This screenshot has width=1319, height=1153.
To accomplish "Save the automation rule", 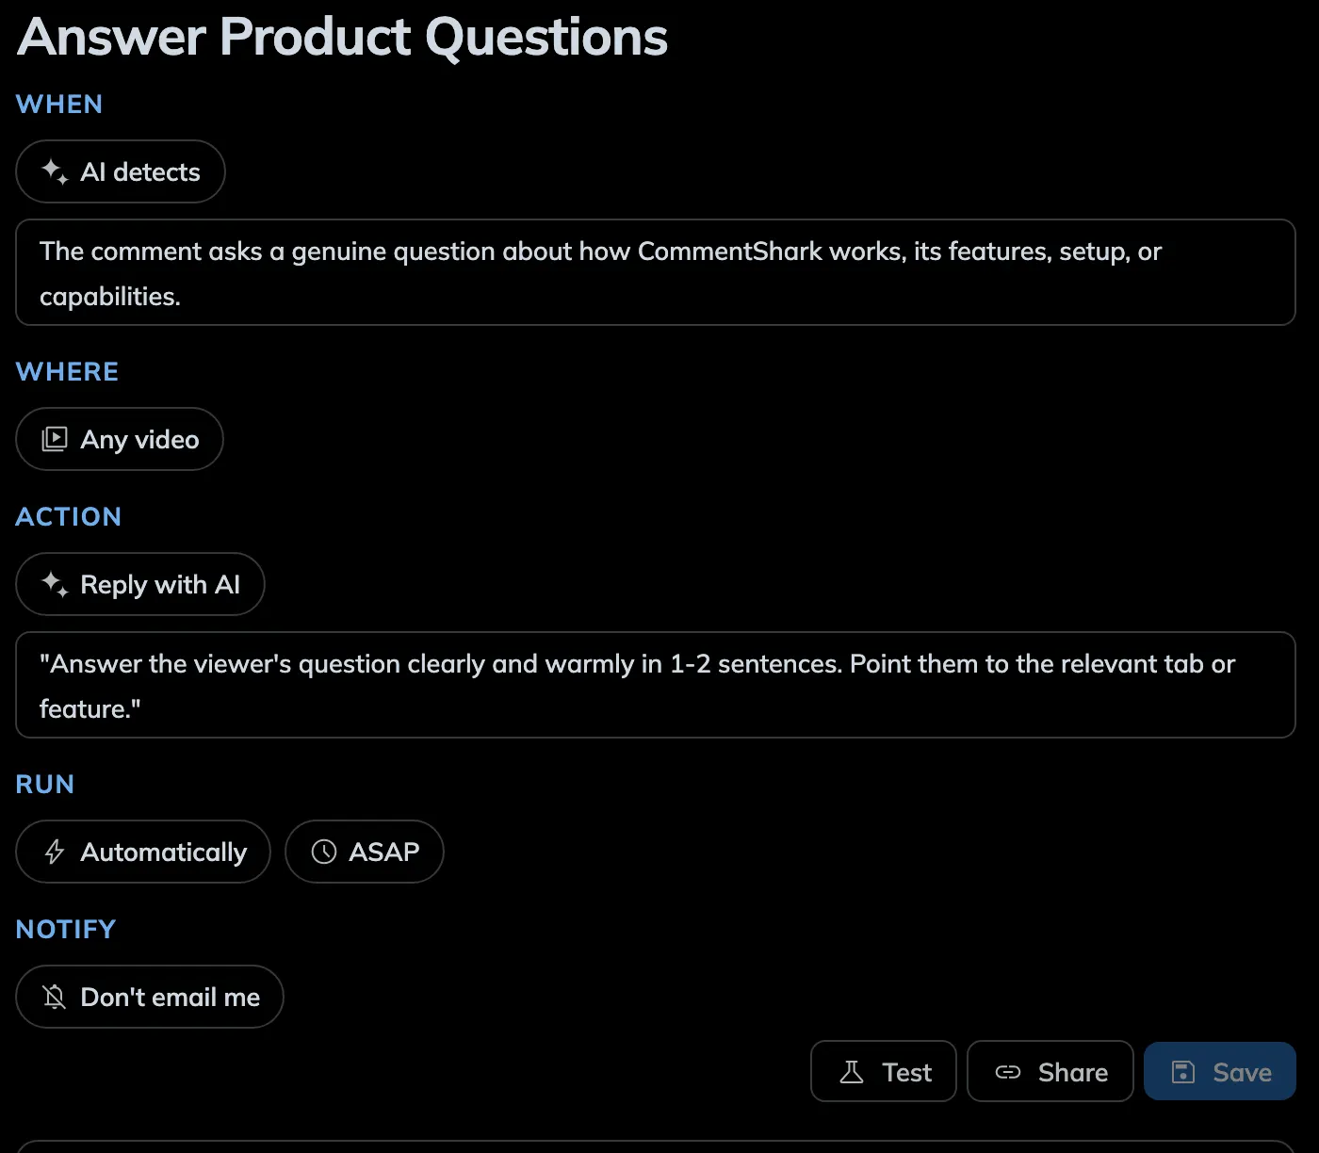I will coord(1220,1071).
